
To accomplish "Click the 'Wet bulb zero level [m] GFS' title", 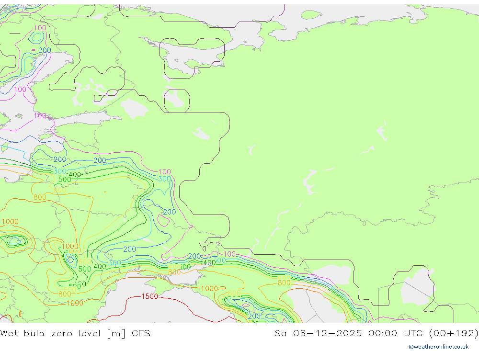I will [x=75, y=333].
